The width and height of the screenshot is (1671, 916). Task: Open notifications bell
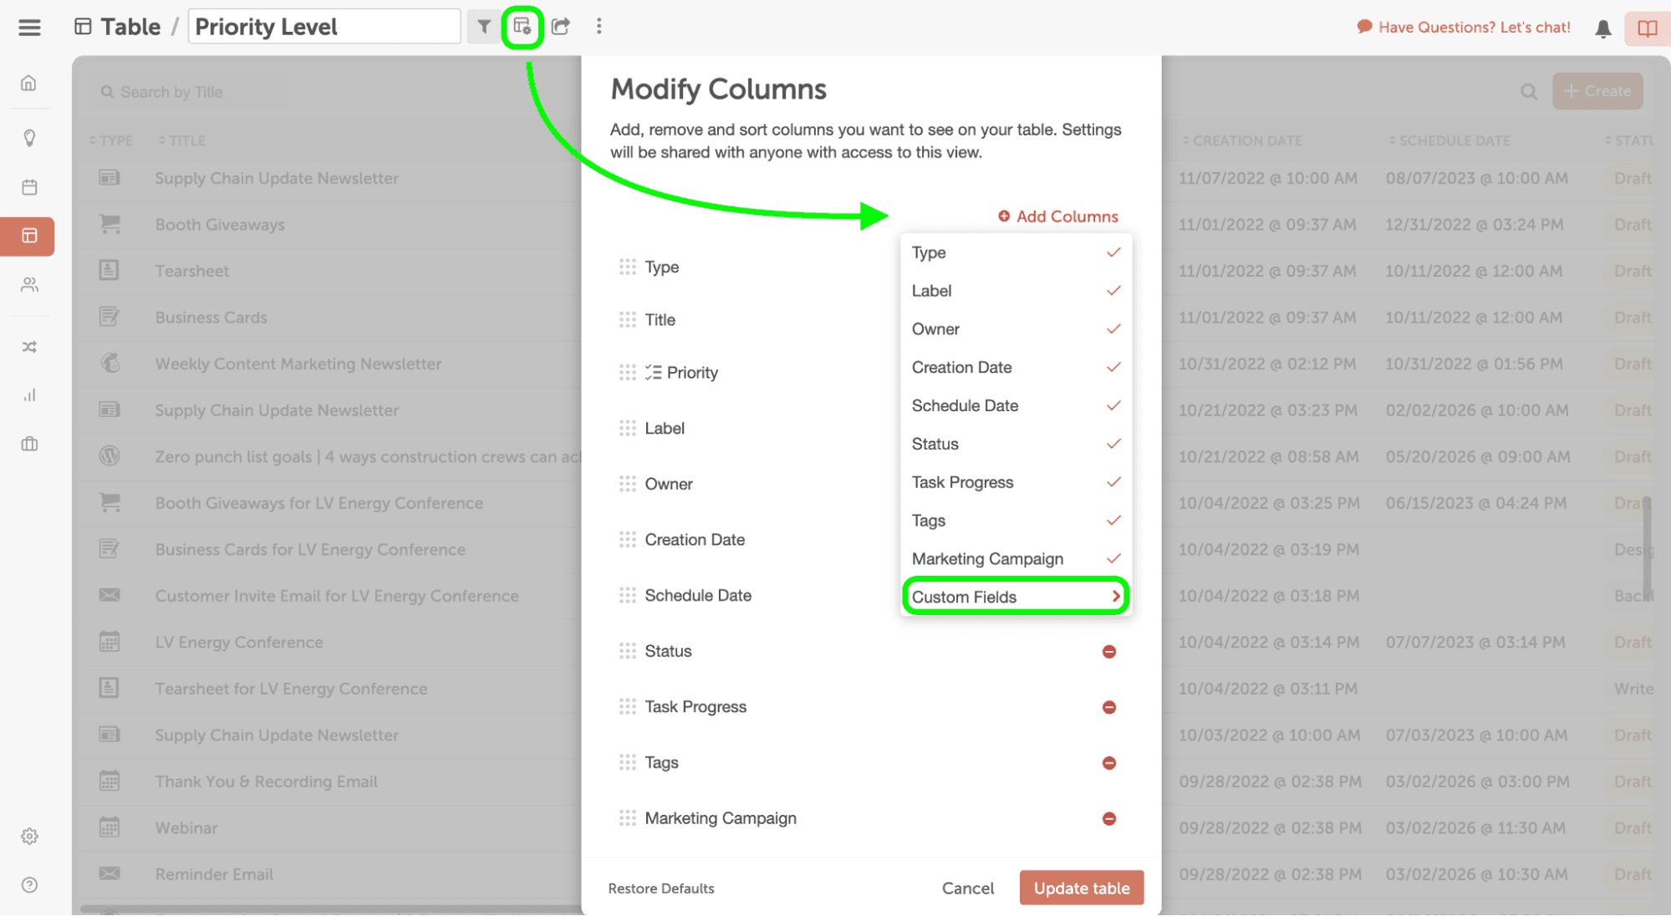[1603, 28]
